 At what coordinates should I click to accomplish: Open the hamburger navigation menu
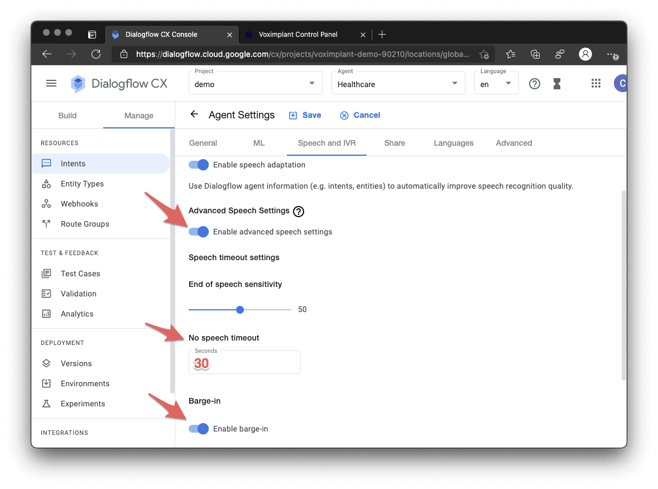(x=51, y=84)
